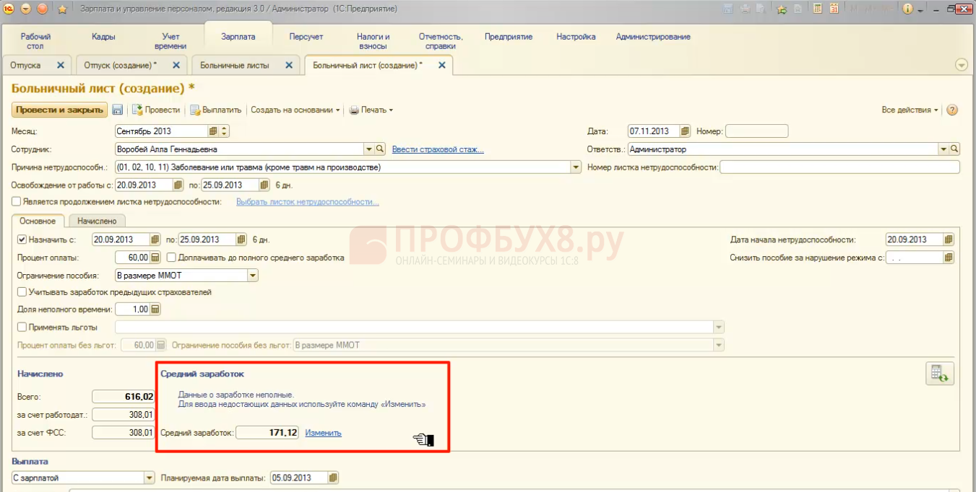Screen dimensions: 976x492
Task: Click the Изменить link for average earnings
Action: click(323, 433)
